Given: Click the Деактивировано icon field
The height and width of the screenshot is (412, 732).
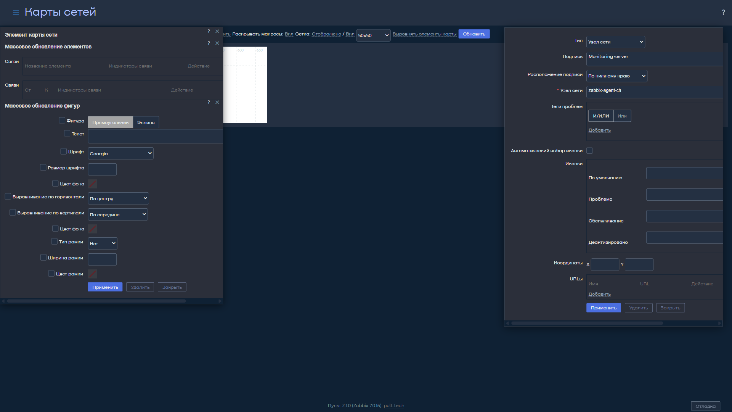Looking at the screenshot, I should tap(684, 238).
